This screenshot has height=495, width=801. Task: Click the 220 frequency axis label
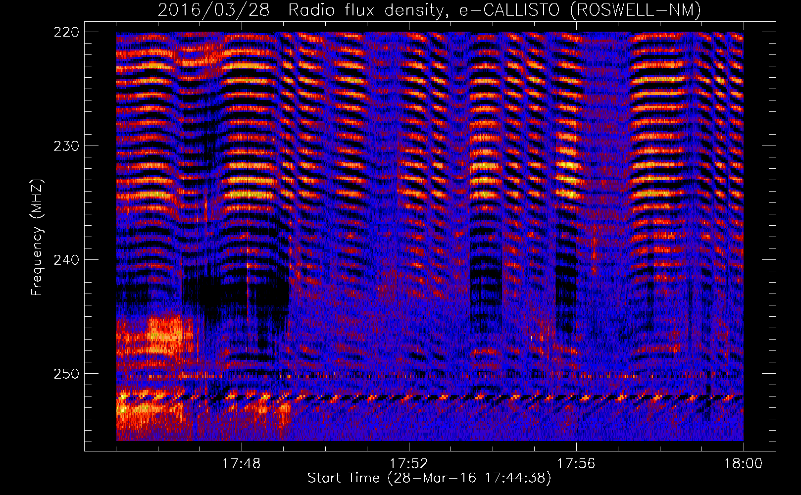(66, 32)
